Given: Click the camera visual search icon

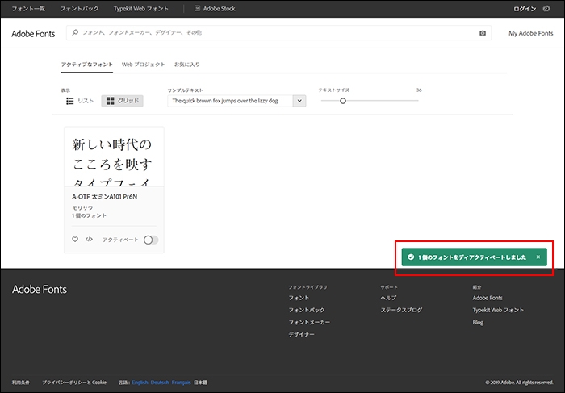Looking at the screenshot, I should (483, 33).
